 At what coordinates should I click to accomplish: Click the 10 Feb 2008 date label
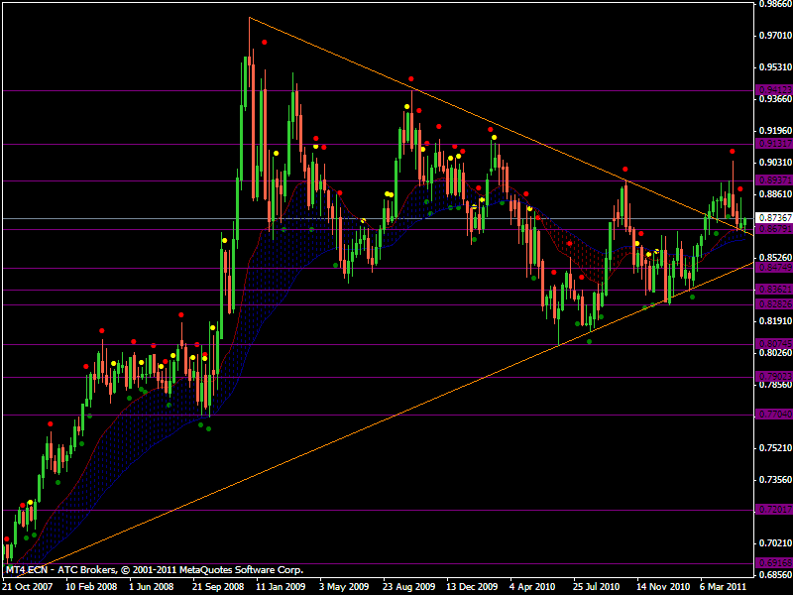pos(91,587)
